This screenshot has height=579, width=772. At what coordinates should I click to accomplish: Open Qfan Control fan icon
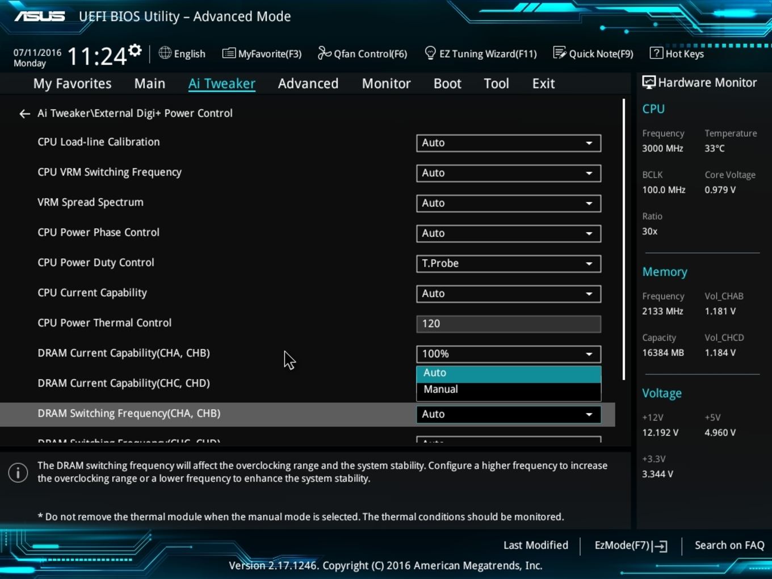tap(324, 53)
